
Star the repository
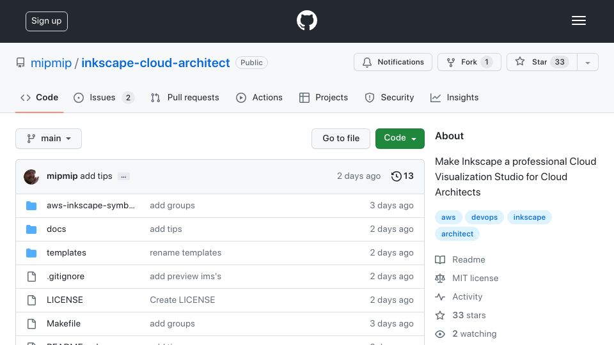click(x=542, y=62)
